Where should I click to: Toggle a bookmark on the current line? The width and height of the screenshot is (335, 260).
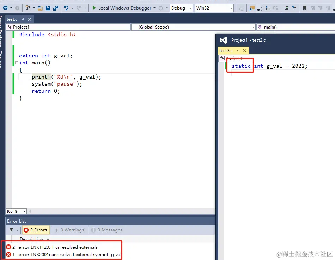305,8
